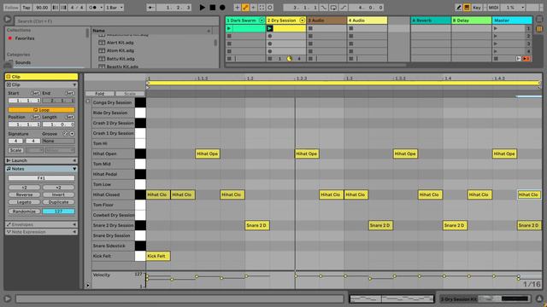Viewport: 547px width, 307px height.
Task: Click the Punch-Out switch icon
Action: click(344, 8)
